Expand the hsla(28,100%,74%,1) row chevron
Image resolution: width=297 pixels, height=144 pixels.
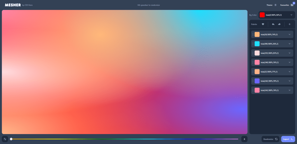289,34
